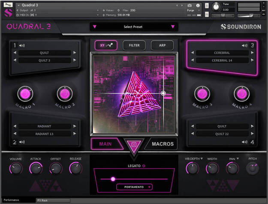Open the FX Rack tab
The width and height of the screenshot is (268, 204).
point(52,200)
